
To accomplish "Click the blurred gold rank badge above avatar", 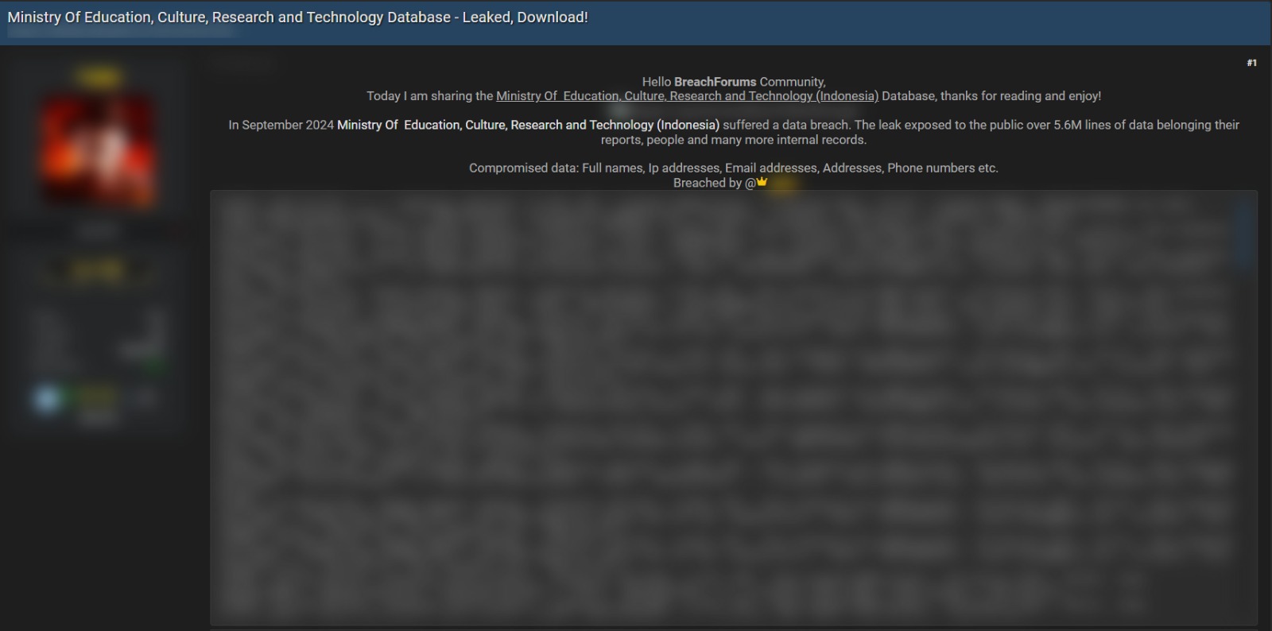I will (99, 77).
